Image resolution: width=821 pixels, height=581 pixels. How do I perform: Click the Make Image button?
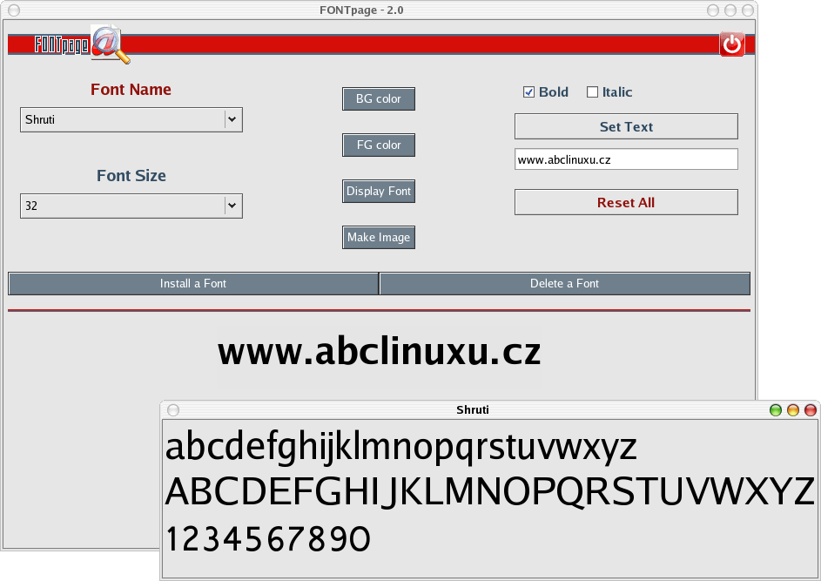(x=379, y=237)
